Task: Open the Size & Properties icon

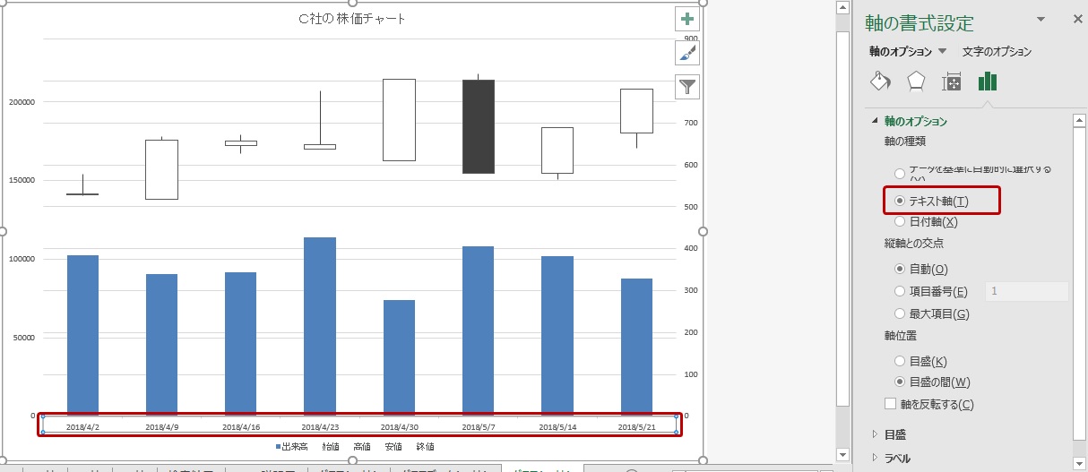Action: click(x=951, y=82)
